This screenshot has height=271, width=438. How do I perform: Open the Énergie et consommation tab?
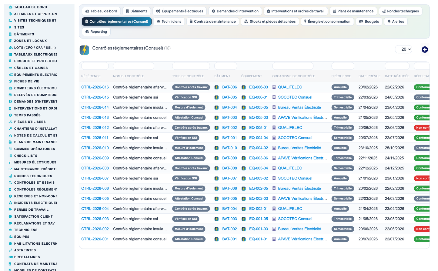[327, 22]
